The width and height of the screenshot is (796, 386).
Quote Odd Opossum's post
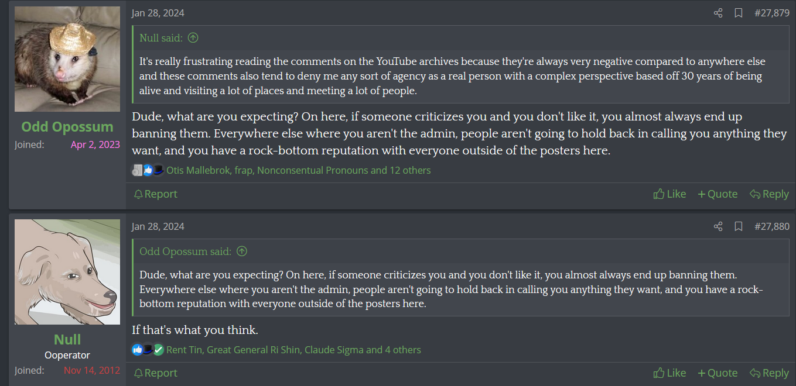(718, 194)
